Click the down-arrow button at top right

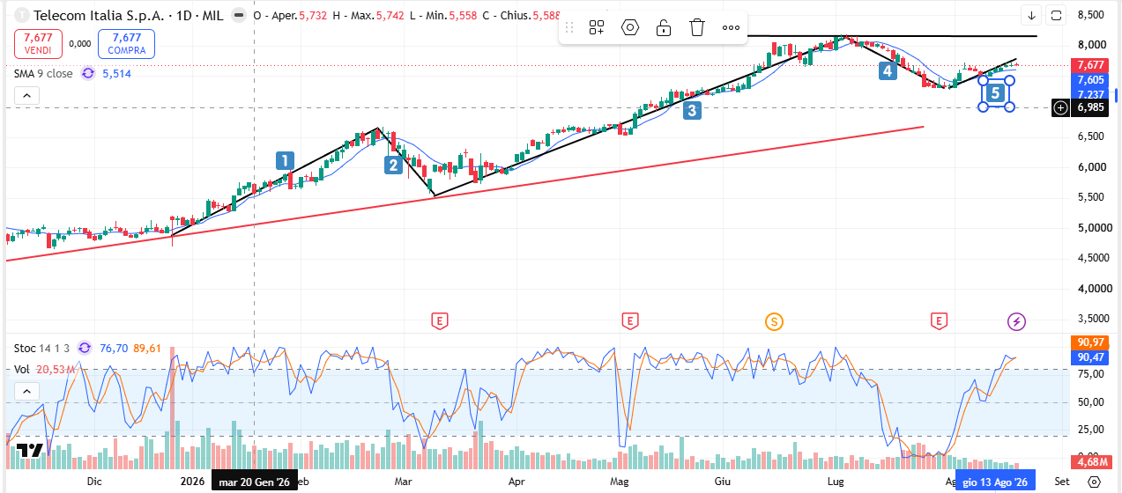[1032, 15]
